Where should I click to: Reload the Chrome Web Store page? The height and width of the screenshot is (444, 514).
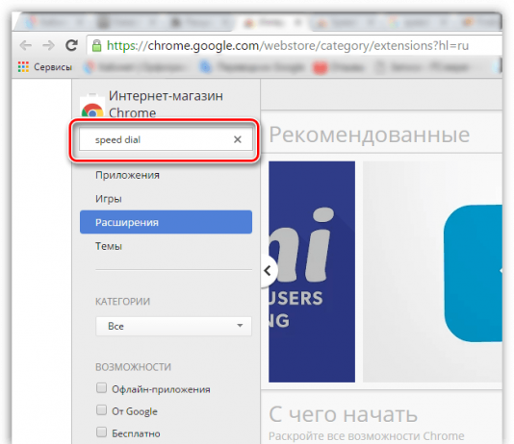71,45
